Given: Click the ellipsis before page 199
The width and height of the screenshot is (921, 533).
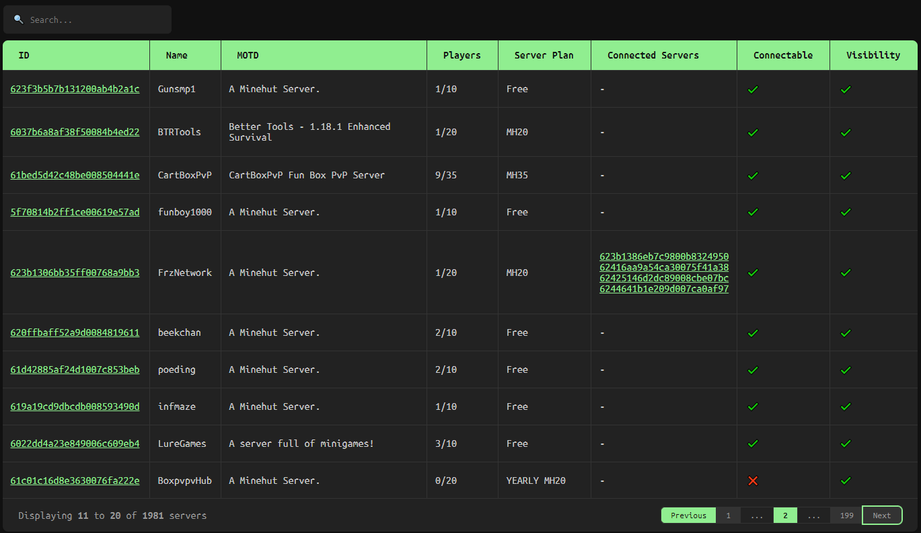Looking at the screenshot, I should click(x=814, y=516).
